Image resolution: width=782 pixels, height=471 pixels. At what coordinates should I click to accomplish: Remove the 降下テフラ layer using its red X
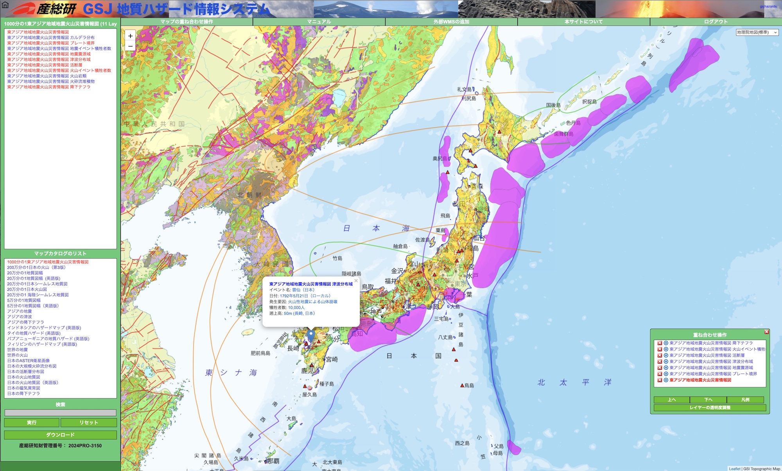(660, 343)
